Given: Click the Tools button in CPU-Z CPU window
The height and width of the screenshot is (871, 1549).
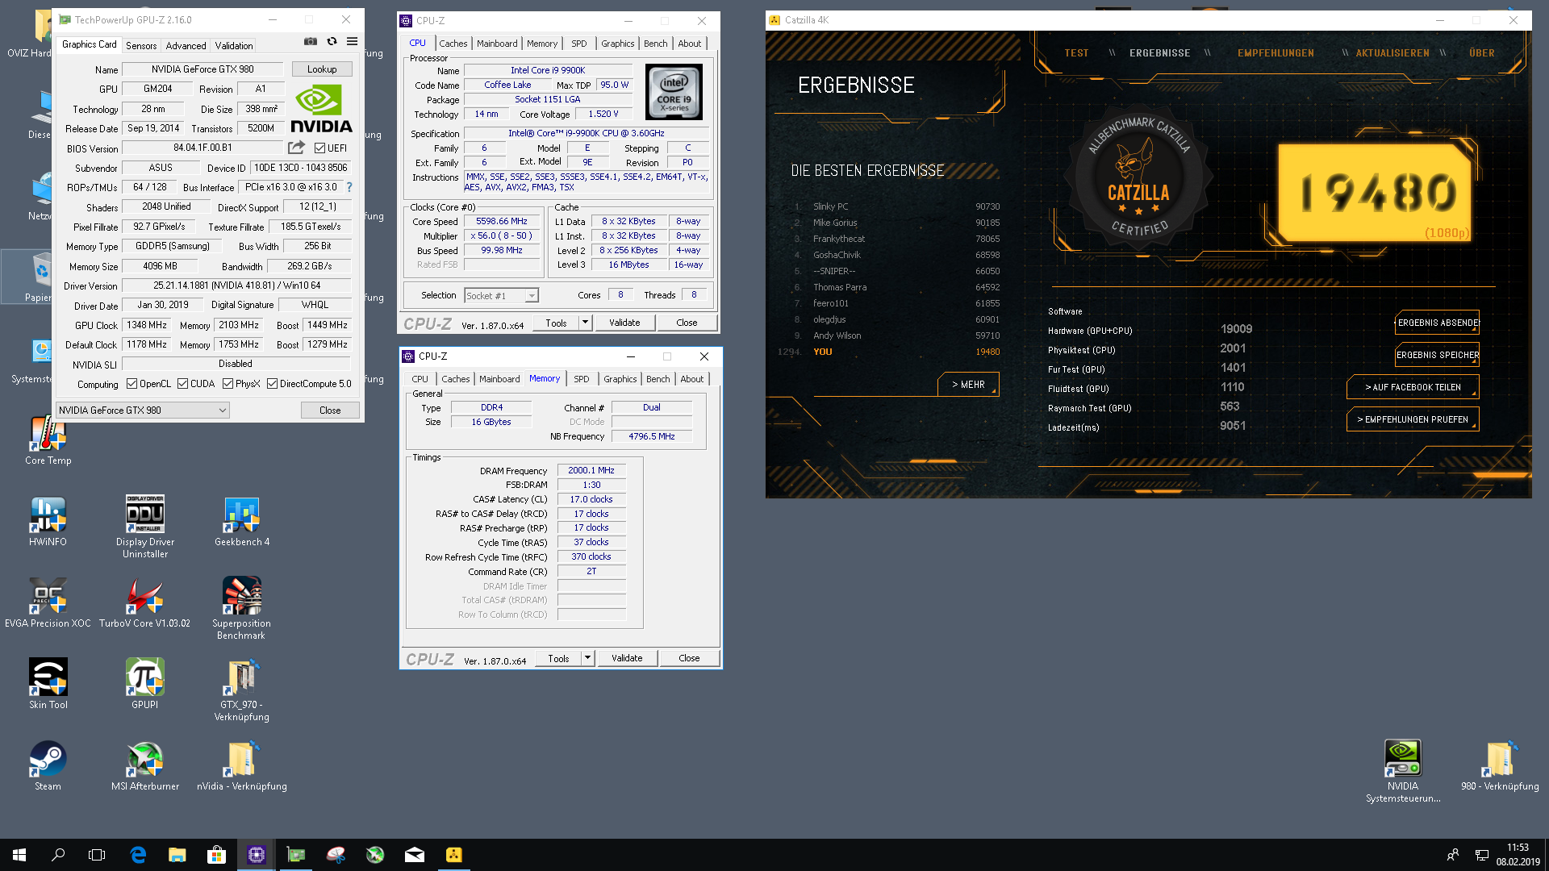Looking at the screenshot, I should (556, 323).
